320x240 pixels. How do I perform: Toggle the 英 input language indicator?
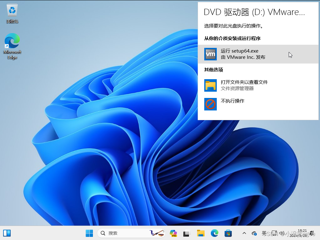point(264,233)
